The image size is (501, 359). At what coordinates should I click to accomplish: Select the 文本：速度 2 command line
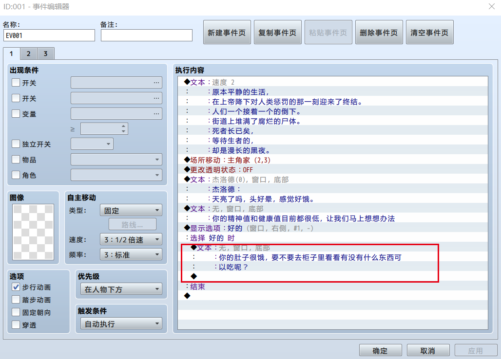(332, 82)
